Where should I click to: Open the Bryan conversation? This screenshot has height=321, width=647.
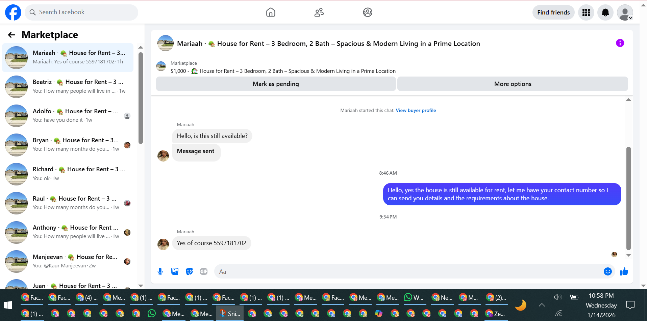click(68, 145)
